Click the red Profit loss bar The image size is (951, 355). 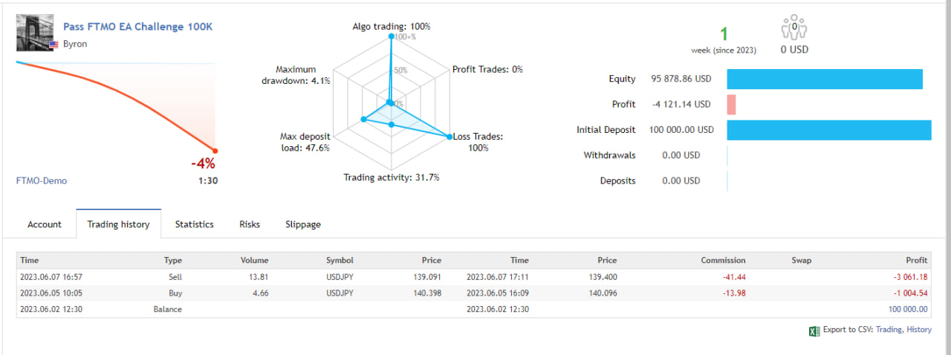[731, 105]
